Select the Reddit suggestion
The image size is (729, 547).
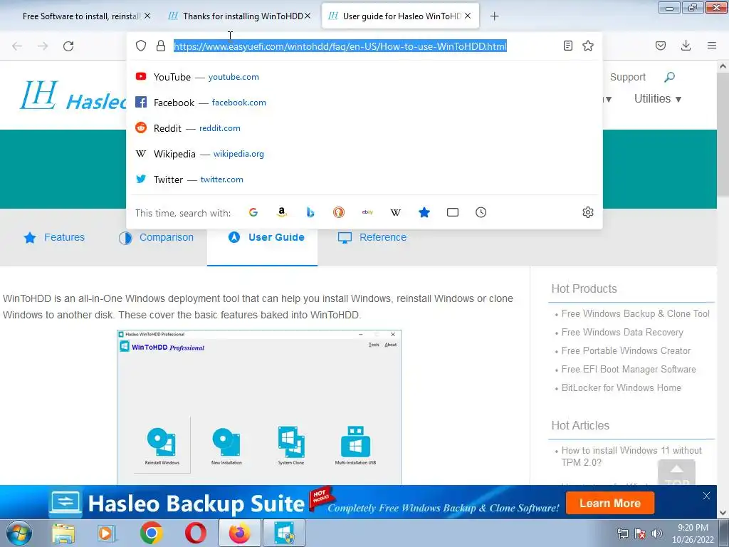point(362,128)
